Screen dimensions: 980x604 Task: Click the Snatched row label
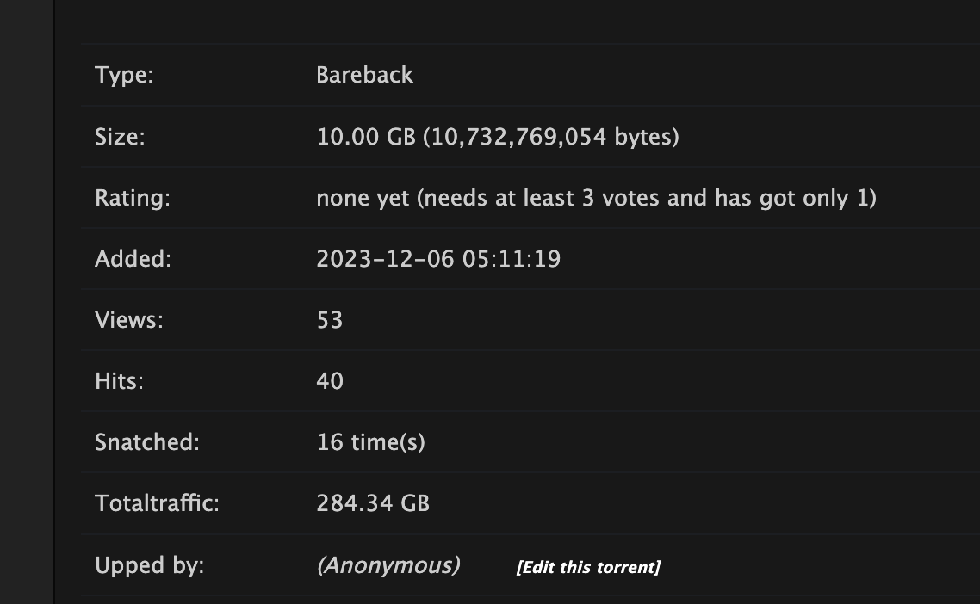[x=147, y=442]
